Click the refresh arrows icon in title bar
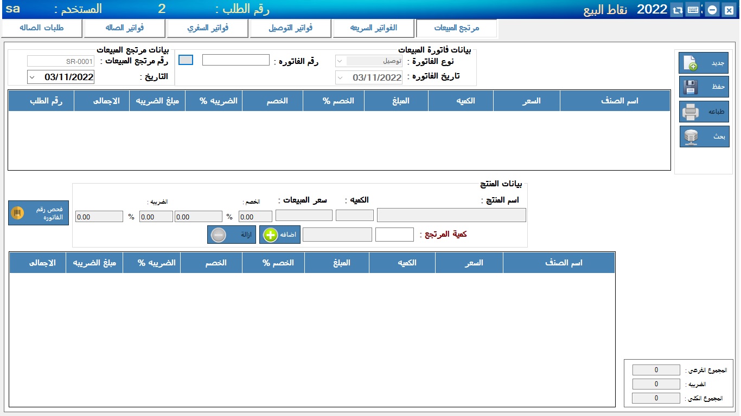 tap(677, 10)
